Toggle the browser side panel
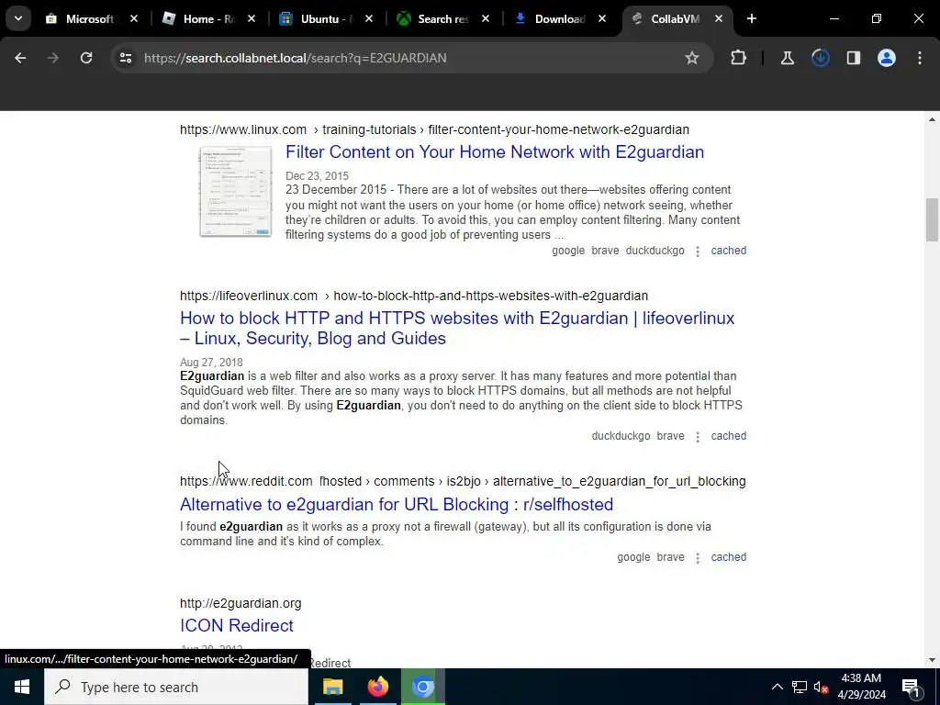 pos(853,58)
